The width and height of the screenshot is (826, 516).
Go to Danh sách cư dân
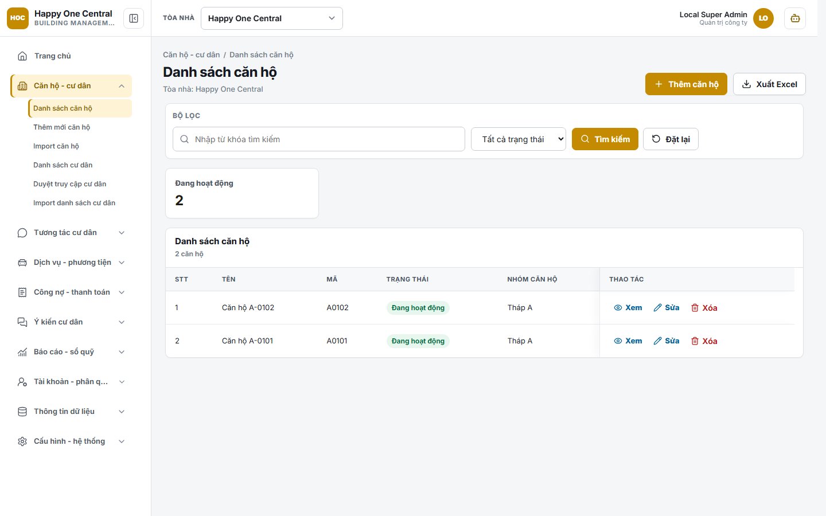[63, 165]
